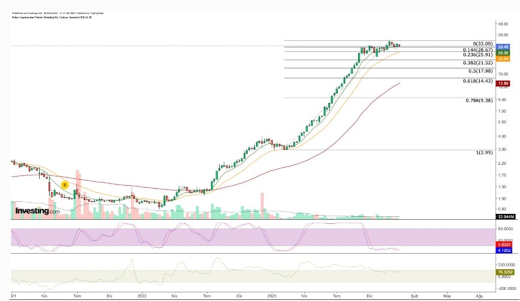520x301 pixels.
Task: Click the yellow S split marker
Action: pyautogui.click(x=65, y=185)
